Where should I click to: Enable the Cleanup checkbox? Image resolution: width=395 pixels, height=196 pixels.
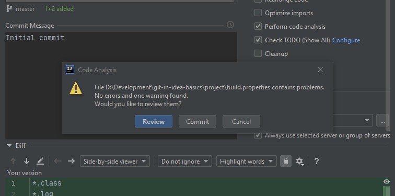258,53
